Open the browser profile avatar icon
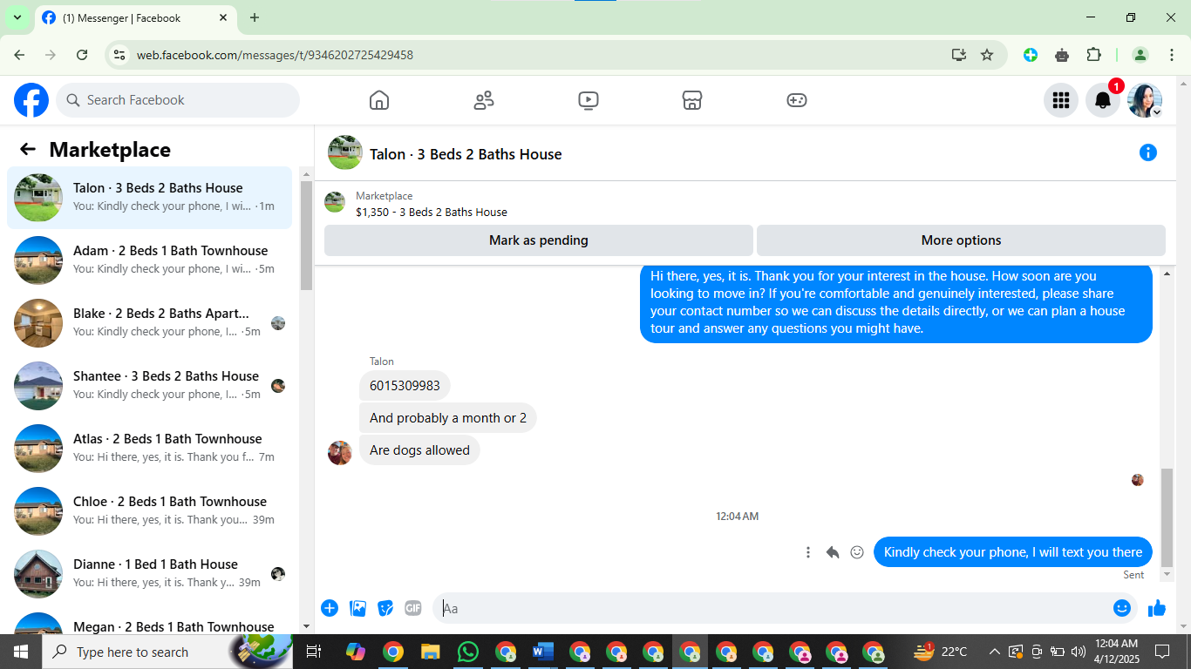The height and width of the screenshot is (669, 1191). [x=1140, y=55]
